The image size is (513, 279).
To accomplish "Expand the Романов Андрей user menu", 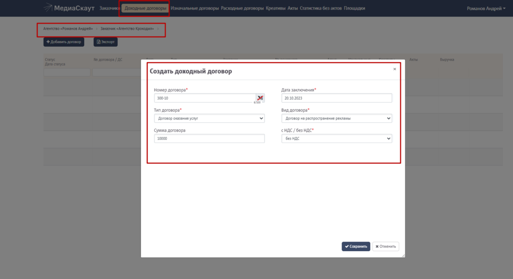I will click(486, 9).
